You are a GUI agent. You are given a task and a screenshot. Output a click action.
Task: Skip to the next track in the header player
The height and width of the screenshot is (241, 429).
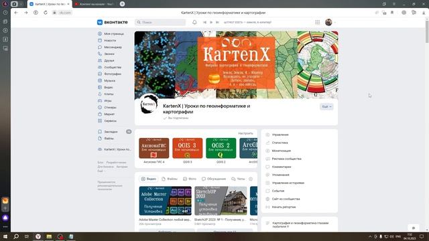tap(217, 22)
